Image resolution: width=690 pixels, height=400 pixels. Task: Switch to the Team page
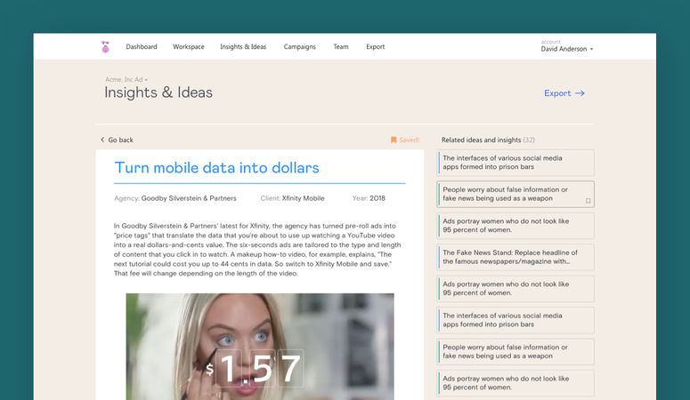(x=341, y=46)
